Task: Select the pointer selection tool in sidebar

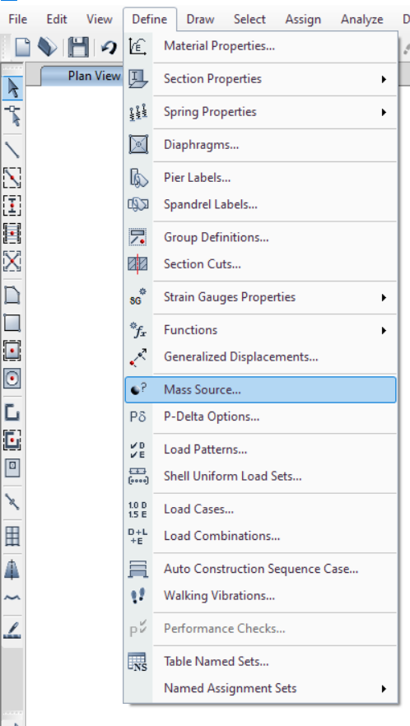Action: [12, 87]
